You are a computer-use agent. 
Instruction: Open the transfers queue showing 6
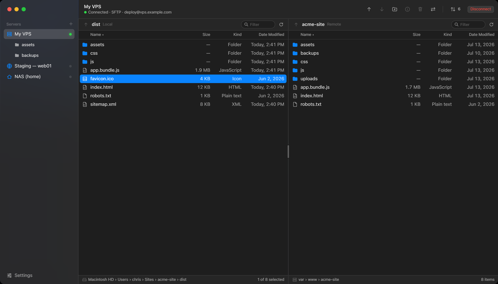455,9
